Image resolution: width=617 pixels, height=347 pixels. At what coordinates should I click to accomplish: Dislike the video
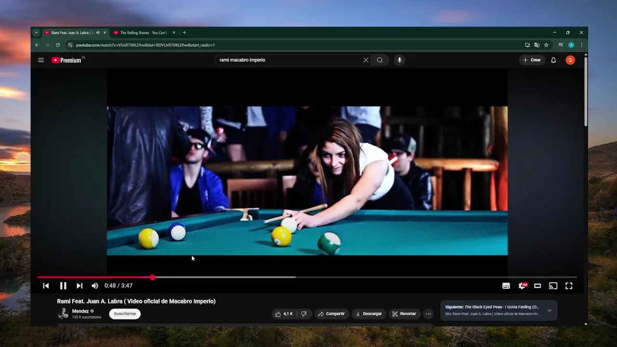point(304,314)
